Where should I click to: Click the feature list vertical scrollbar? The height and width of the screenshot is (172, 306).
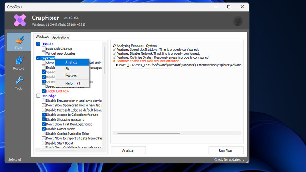coord(104,60)
